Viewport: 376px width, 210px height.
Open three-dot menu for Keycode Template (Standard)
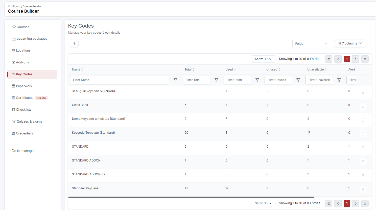363,134
